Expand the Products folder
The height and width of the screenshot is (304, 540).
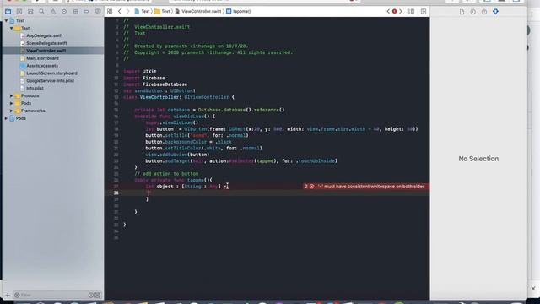point(11,95)
